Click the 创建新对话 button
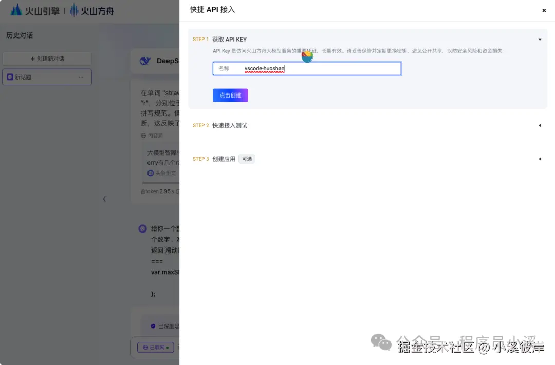The width and height of the screenshot is (555, 365). tap(47, 58)
